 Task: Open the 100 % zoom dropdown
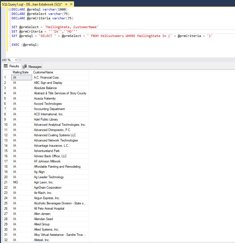click(16, 60)
